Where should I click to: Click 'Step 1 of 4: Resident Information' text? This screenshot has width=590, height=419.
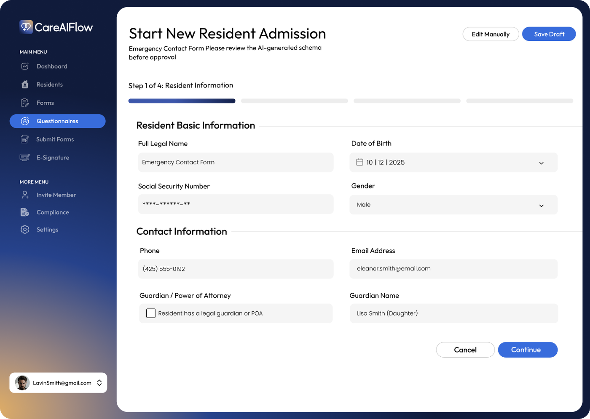click(181, 85)
